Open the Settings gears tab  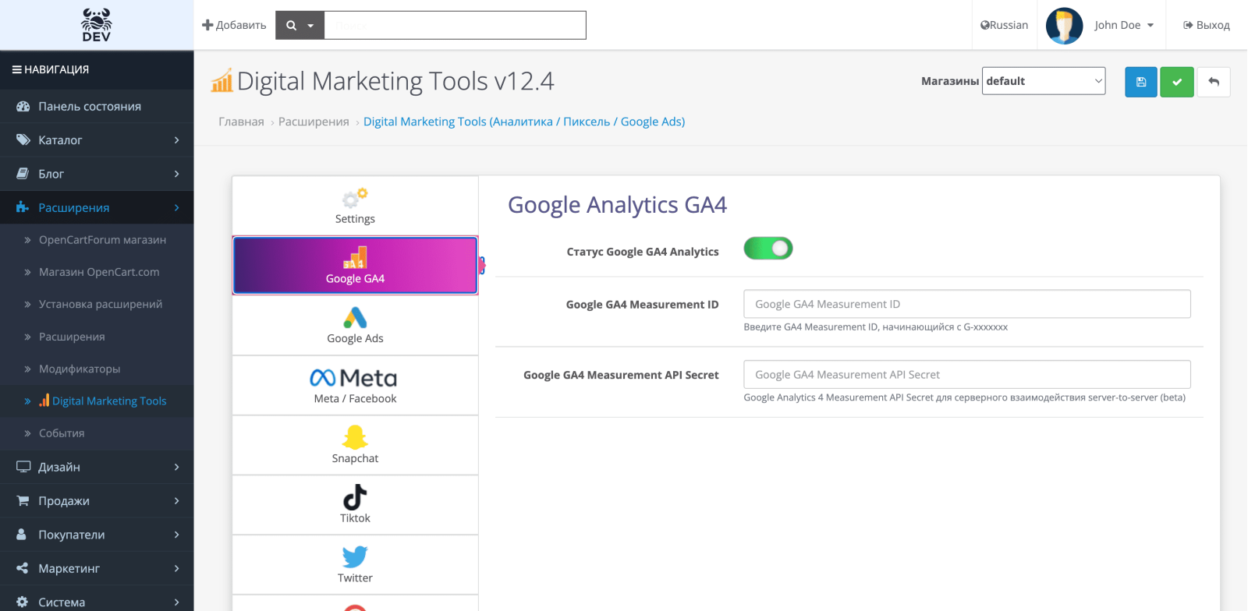click(x=355, y=206)
